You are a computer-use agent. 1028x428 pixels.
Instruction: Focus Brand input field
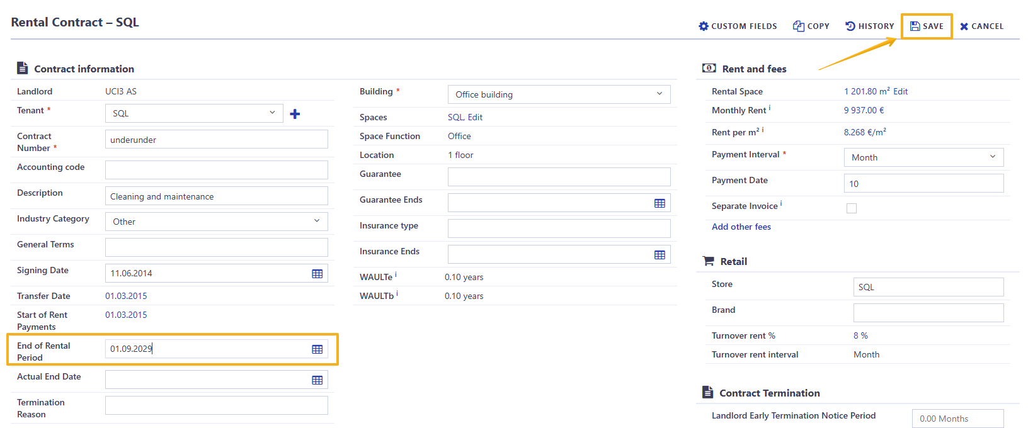tap(928, 313)
